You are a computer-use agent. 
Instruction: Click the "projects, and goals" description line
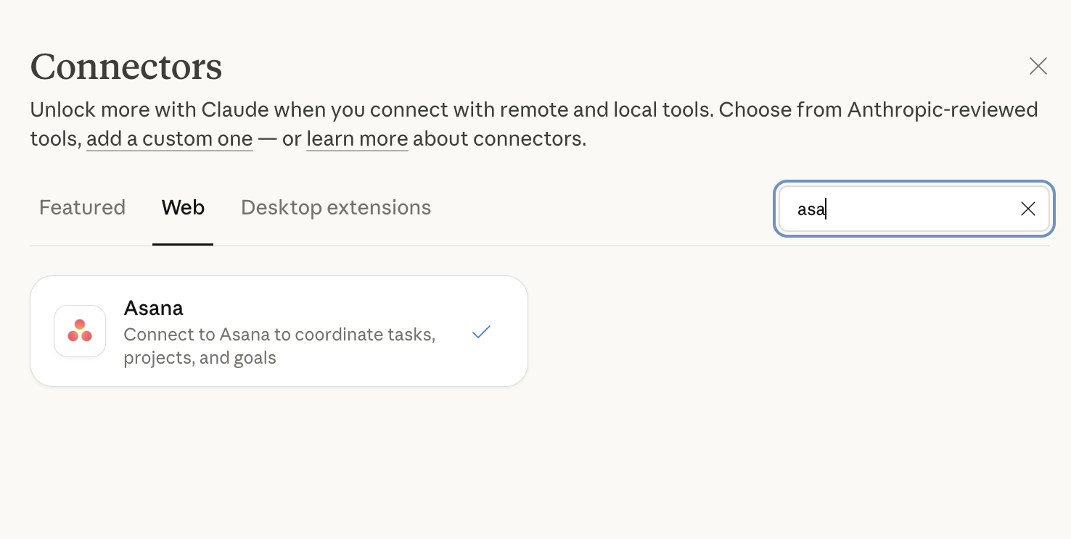pyautogui.click(x=200, y=358)
